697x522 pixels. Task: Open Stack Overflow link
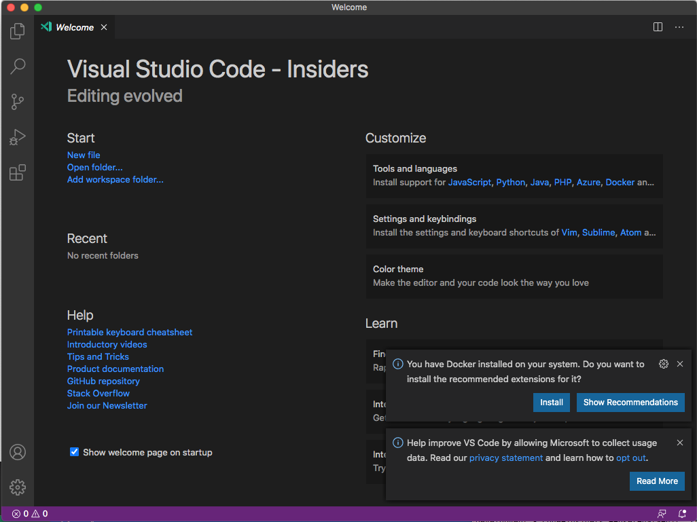(99, 393)
